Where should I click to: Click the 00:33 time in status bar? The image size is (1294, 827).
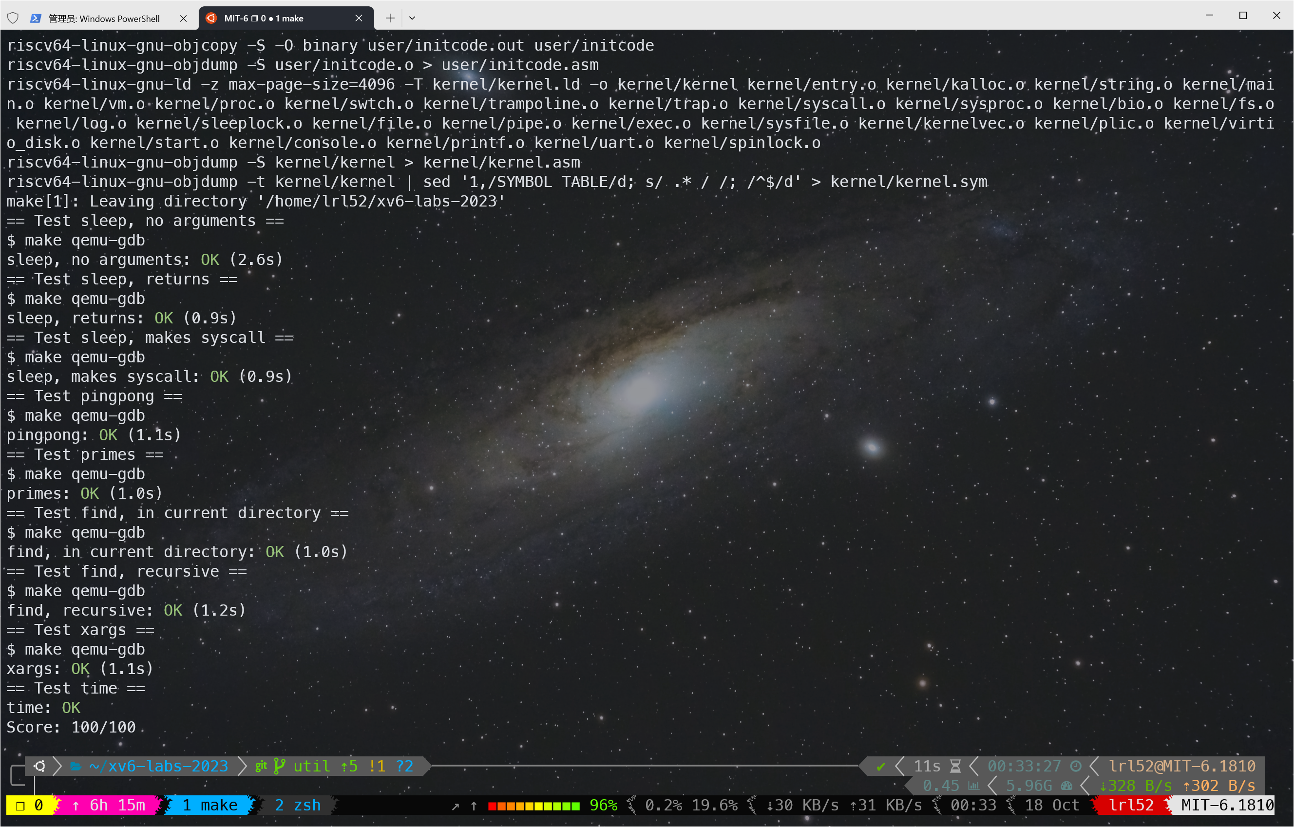(x=973, y=806)
